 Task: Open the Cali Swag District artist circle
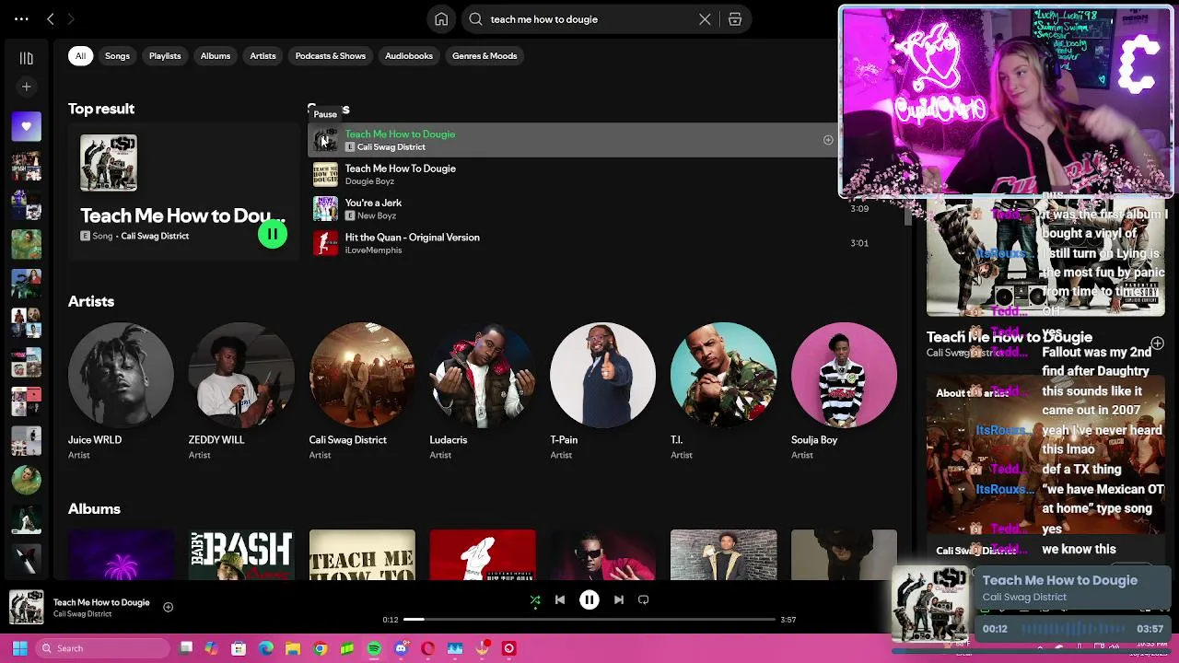point(362,375)
